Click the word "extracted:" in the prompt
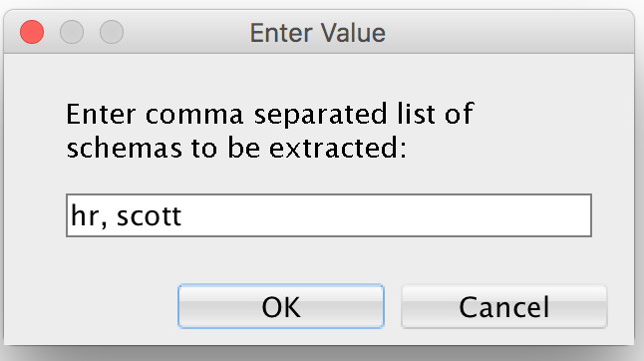Screen dimensions: 644x361 click(338, 149)
